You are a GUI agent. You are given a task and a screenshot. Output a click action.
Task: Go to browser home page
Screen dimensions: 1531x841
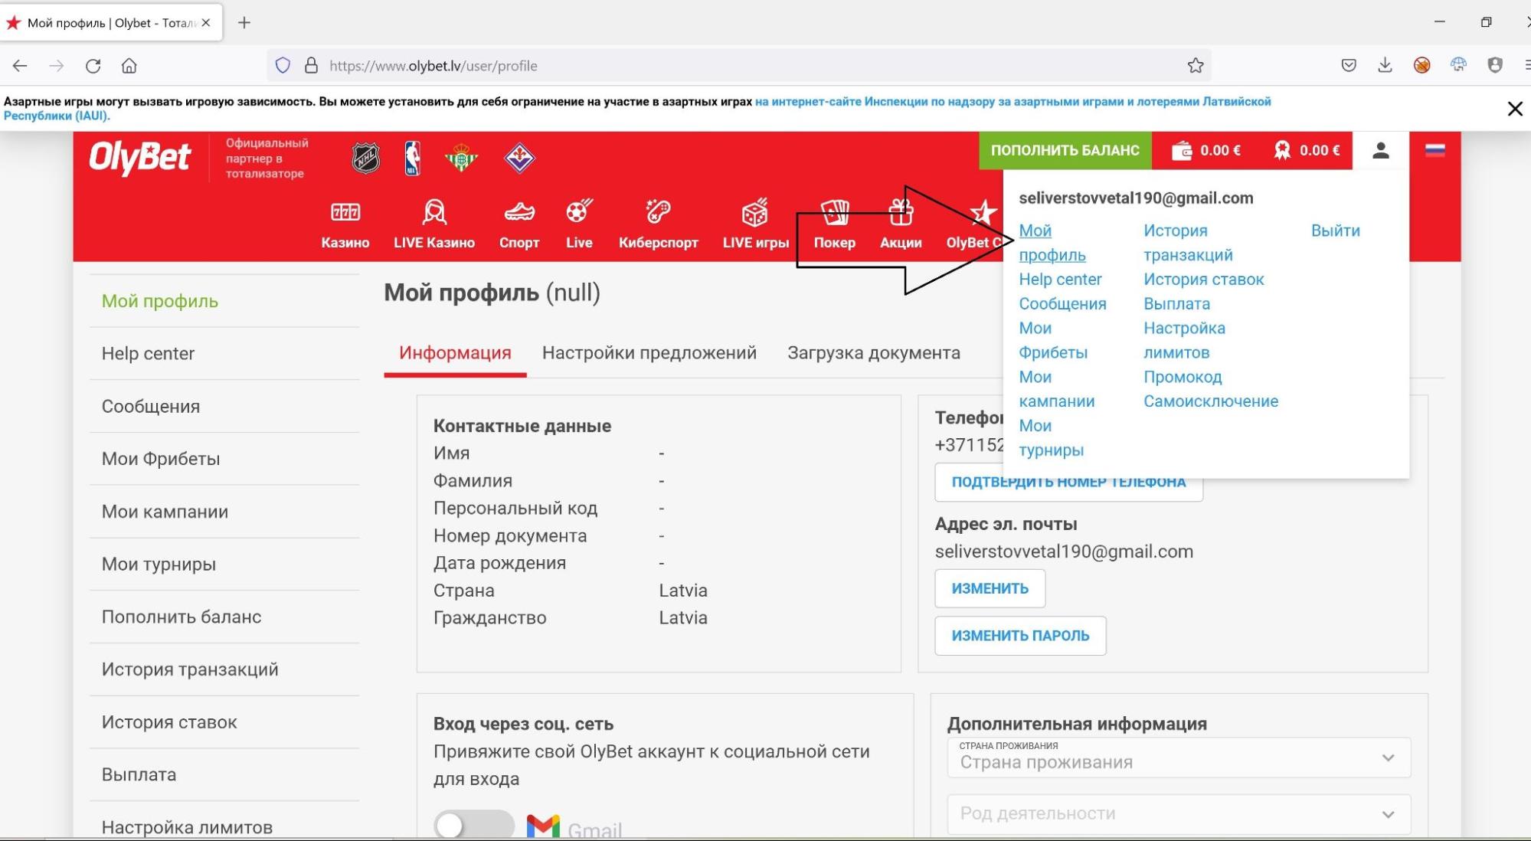[129, 66]
